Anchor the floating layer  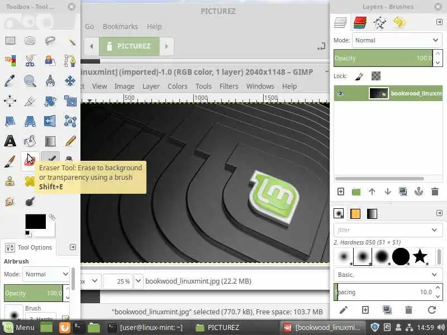[x=419, y=192]
